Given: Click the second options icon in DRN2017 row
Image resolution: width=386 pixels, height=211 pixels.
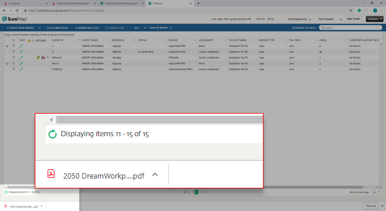Looking at the screenshot, I should coord(43,57).
